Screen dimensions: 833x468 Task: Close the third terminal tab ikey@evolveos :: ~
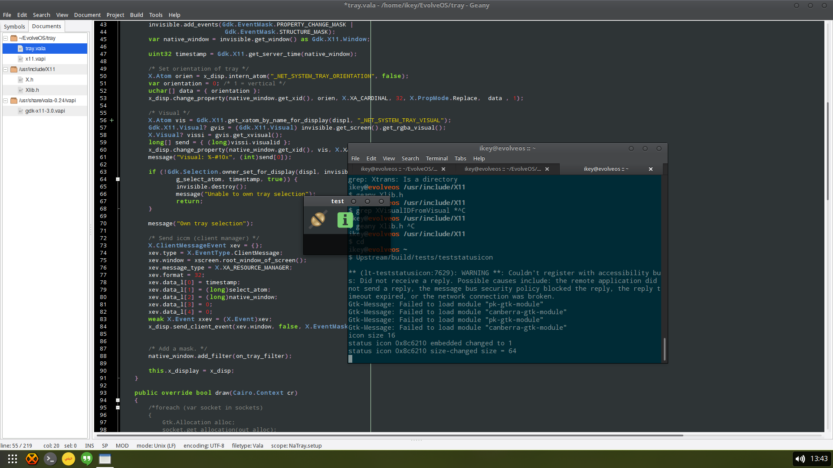click(651, 169)
